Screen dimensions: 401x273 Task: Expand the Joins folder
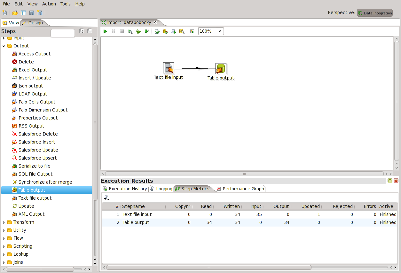coord(4,262)
